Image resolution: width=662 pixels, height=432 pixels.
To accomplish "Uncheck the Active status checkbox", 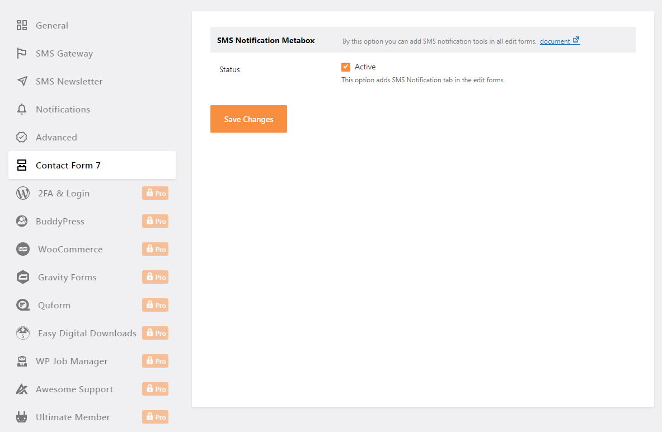I will (346, 67).
